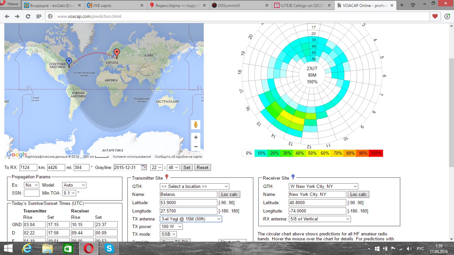The height and width of the screenshot is (255, 454).
Task: Open the Model dropdown set to Auto
Action: (x=74, y=185)
